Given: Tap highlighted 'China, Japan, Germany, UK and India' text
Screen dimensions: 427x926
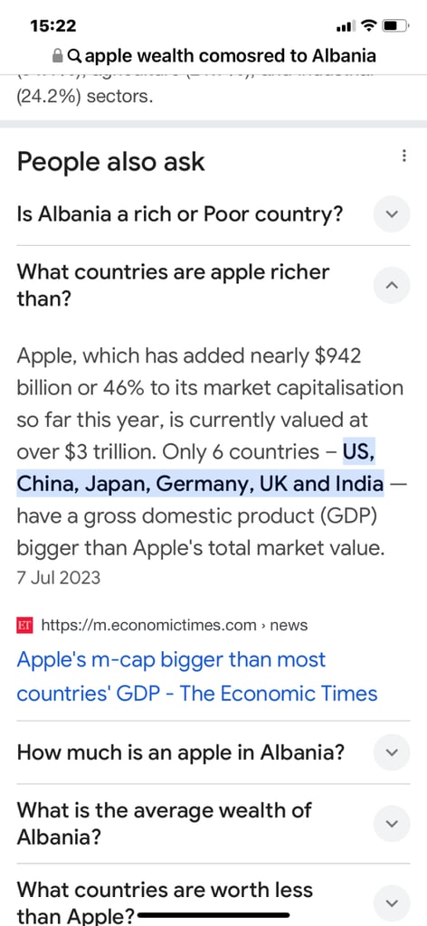Looking at the screenshot, I should point(200,484).
